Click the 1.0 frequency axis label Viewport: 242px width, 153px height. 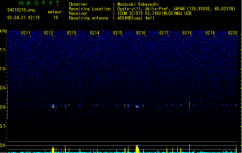(x=3, y=69)
